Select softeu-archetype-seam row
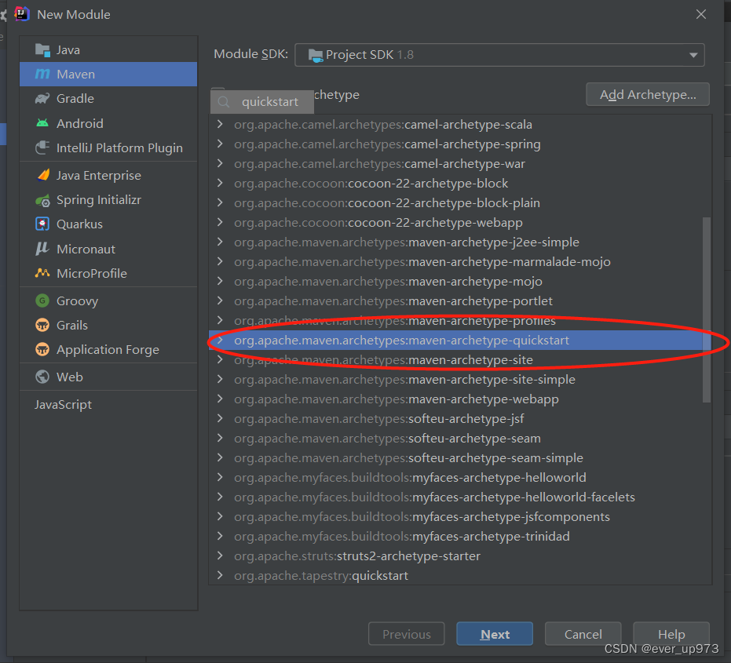731x663 pixels. (x=459, y=438)
